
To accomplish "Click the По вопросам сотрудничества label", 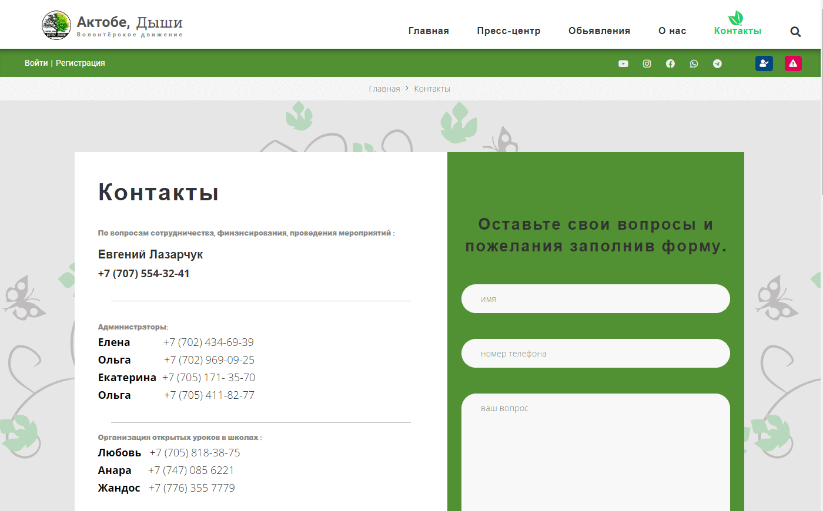I will tap(246, 233).
